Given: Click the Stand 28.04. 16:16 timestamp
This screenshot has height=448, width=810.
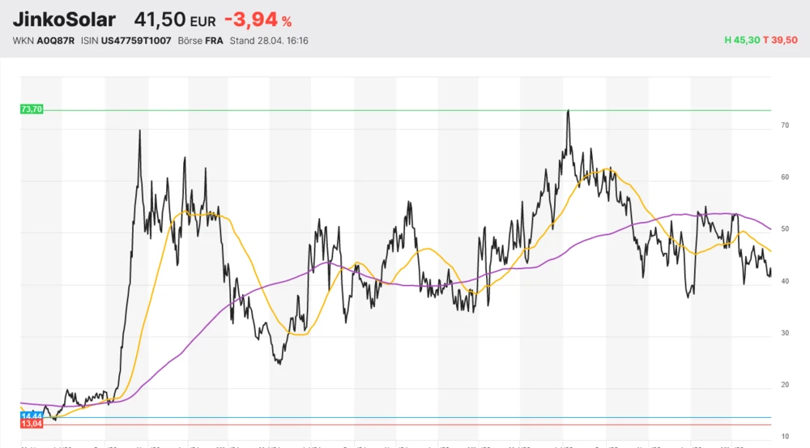Looking at the screenshot, I should [x=269, y=41].
